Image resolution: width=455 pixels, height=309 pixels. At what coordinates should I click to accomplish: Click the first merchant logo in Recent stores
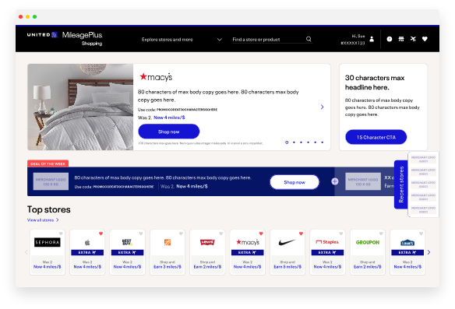[423, 159]
